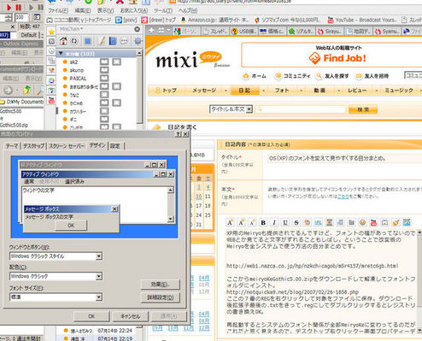Click the diary body text scrollbar up arrow
This screenshot has height=341, width=422.
[x=419, y=232]
